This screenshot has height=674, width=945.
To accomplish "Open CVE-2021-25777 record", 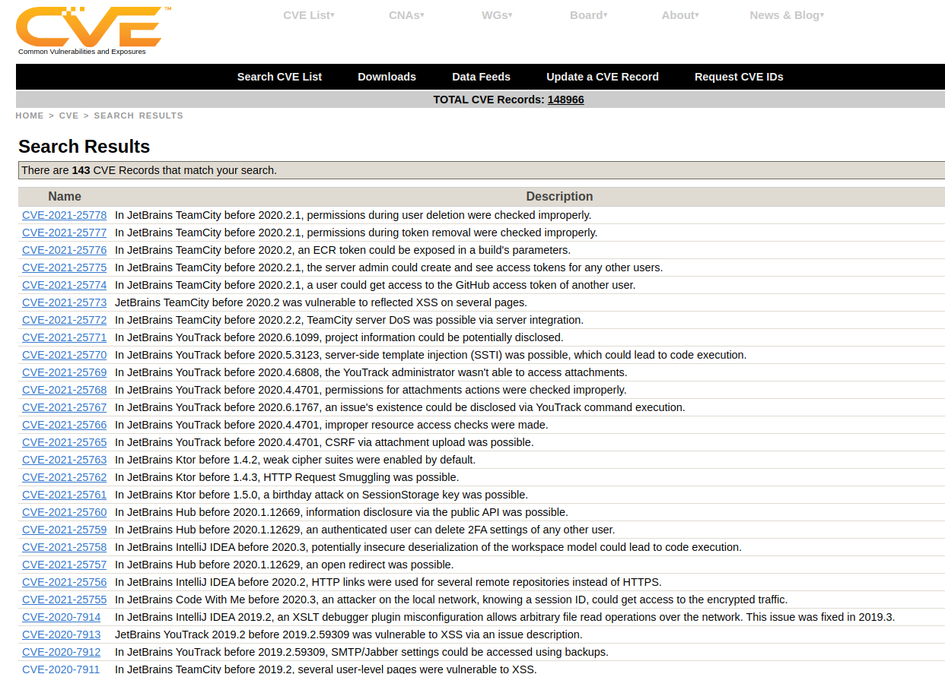I will pyautogui.click(x=65, y=233).
